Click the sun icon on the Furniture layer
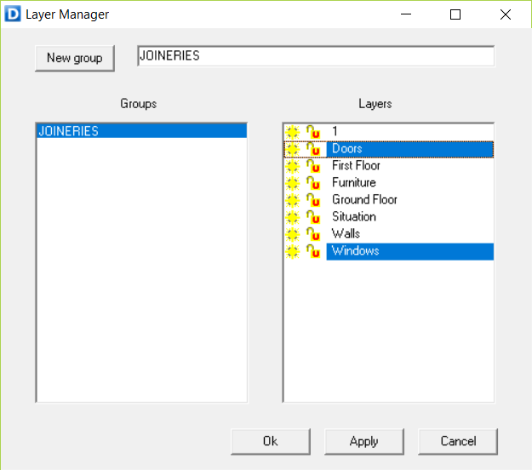 click(293, 183)
